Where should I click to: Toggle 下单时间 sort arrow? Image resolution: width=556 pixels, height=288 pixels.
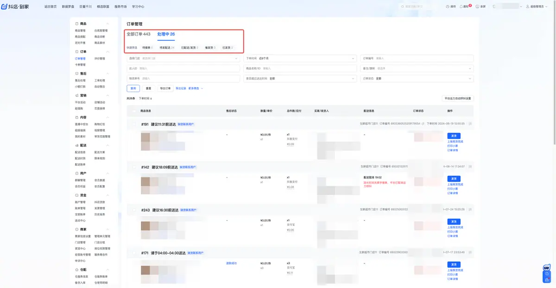click(151, 99)
